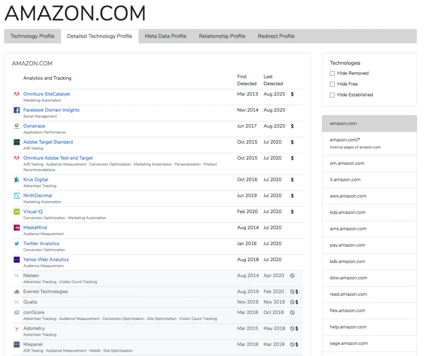Open the Redirect Profile tab
434x356 pixels.
click(x=276, y=36)
